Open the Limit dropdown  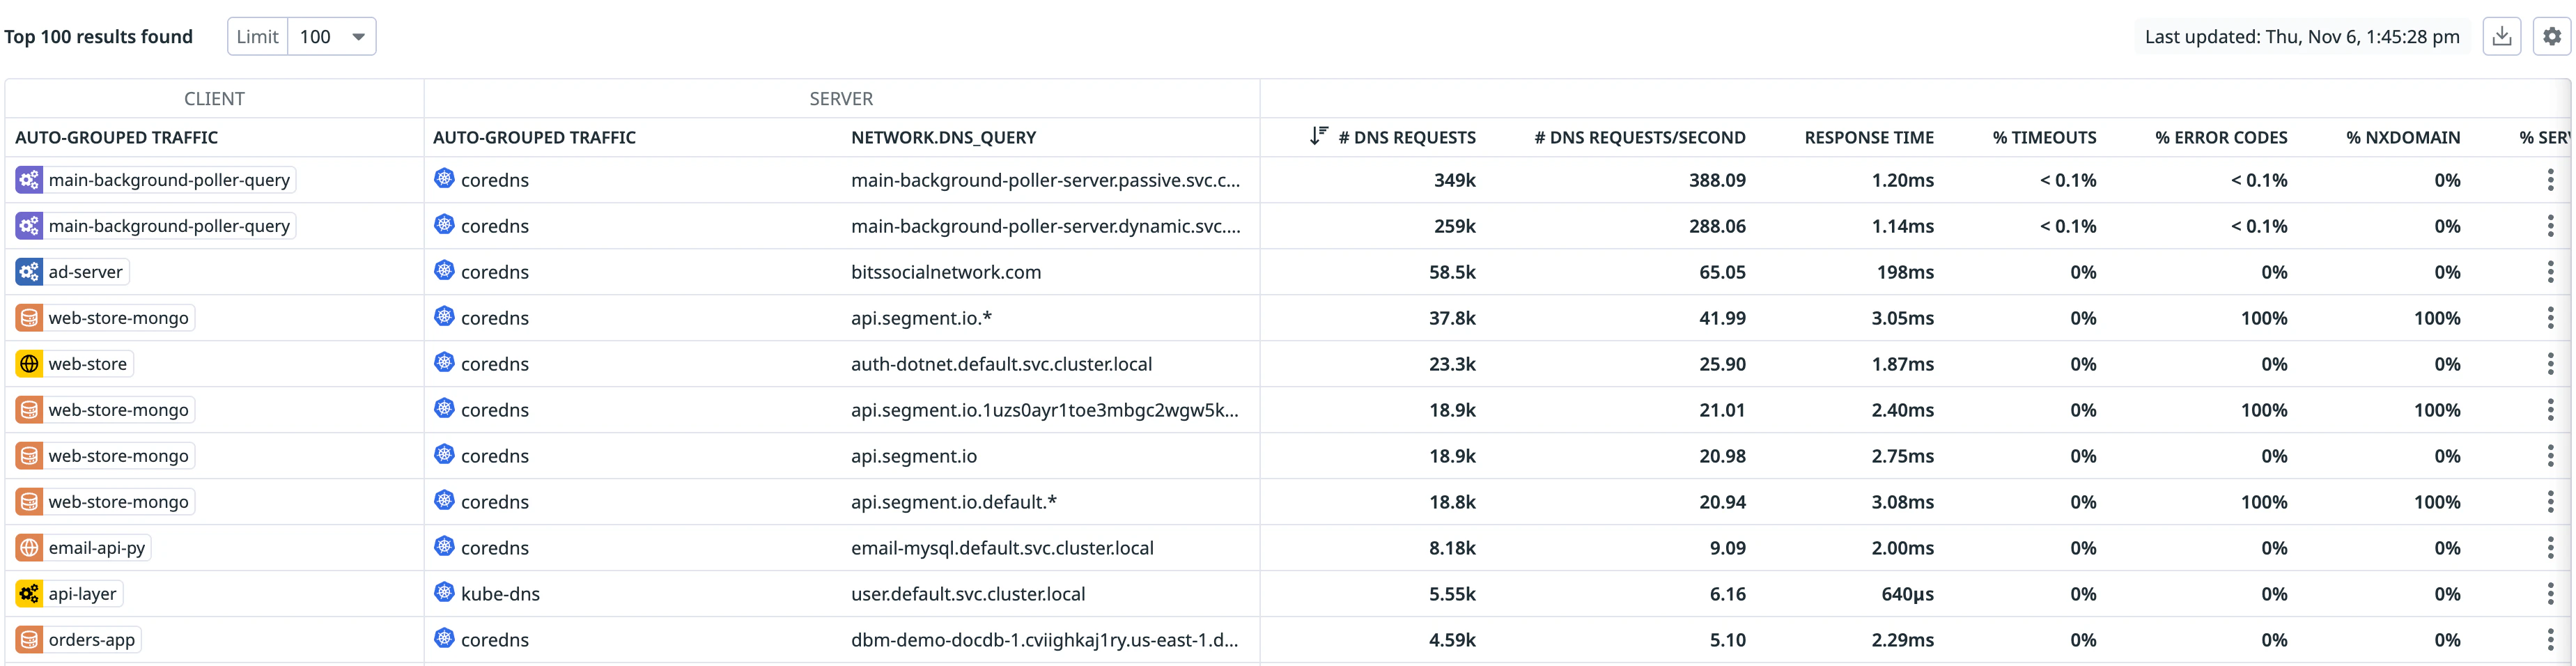[332, 36]
